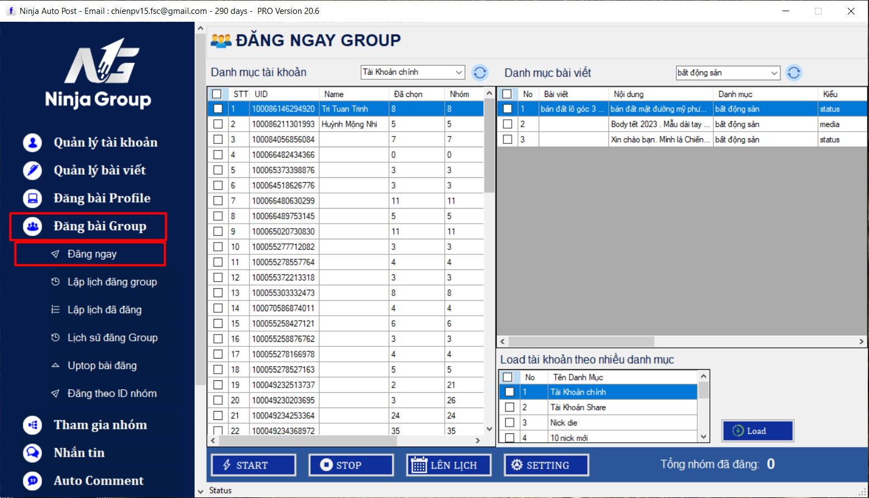This screenshot has width=869, height=498.
Task: Click the Auto Comment icon in sidebar
Action: [x=32, y=481]
